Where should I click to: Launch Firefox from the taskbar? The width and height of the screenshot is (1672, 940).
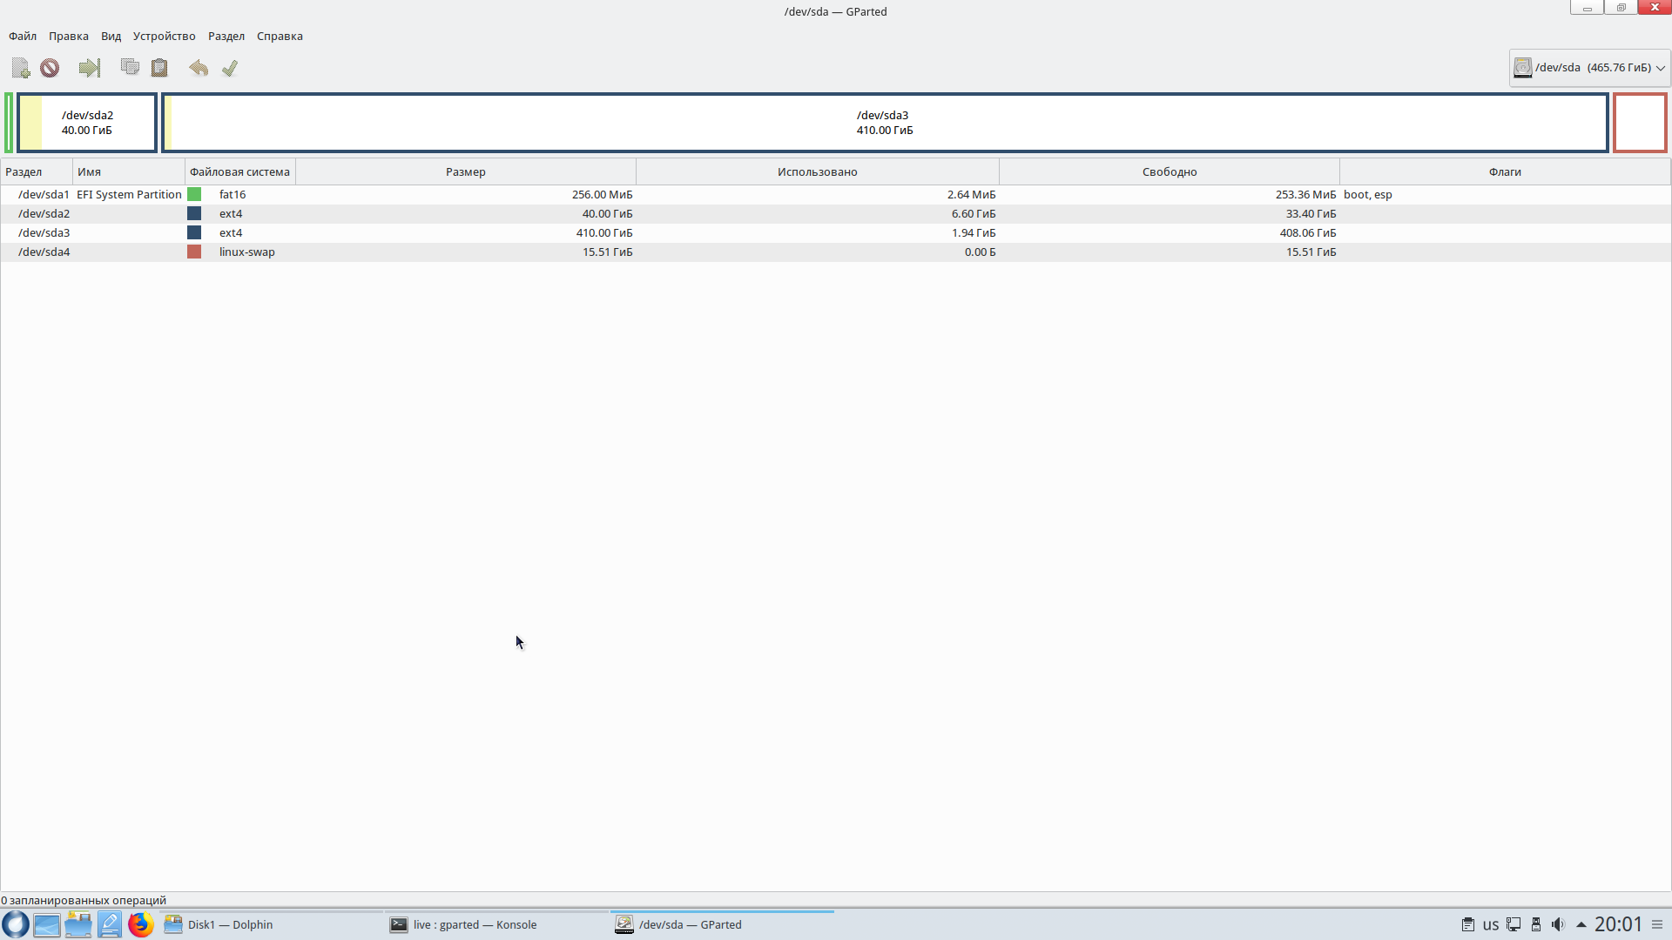141,924
